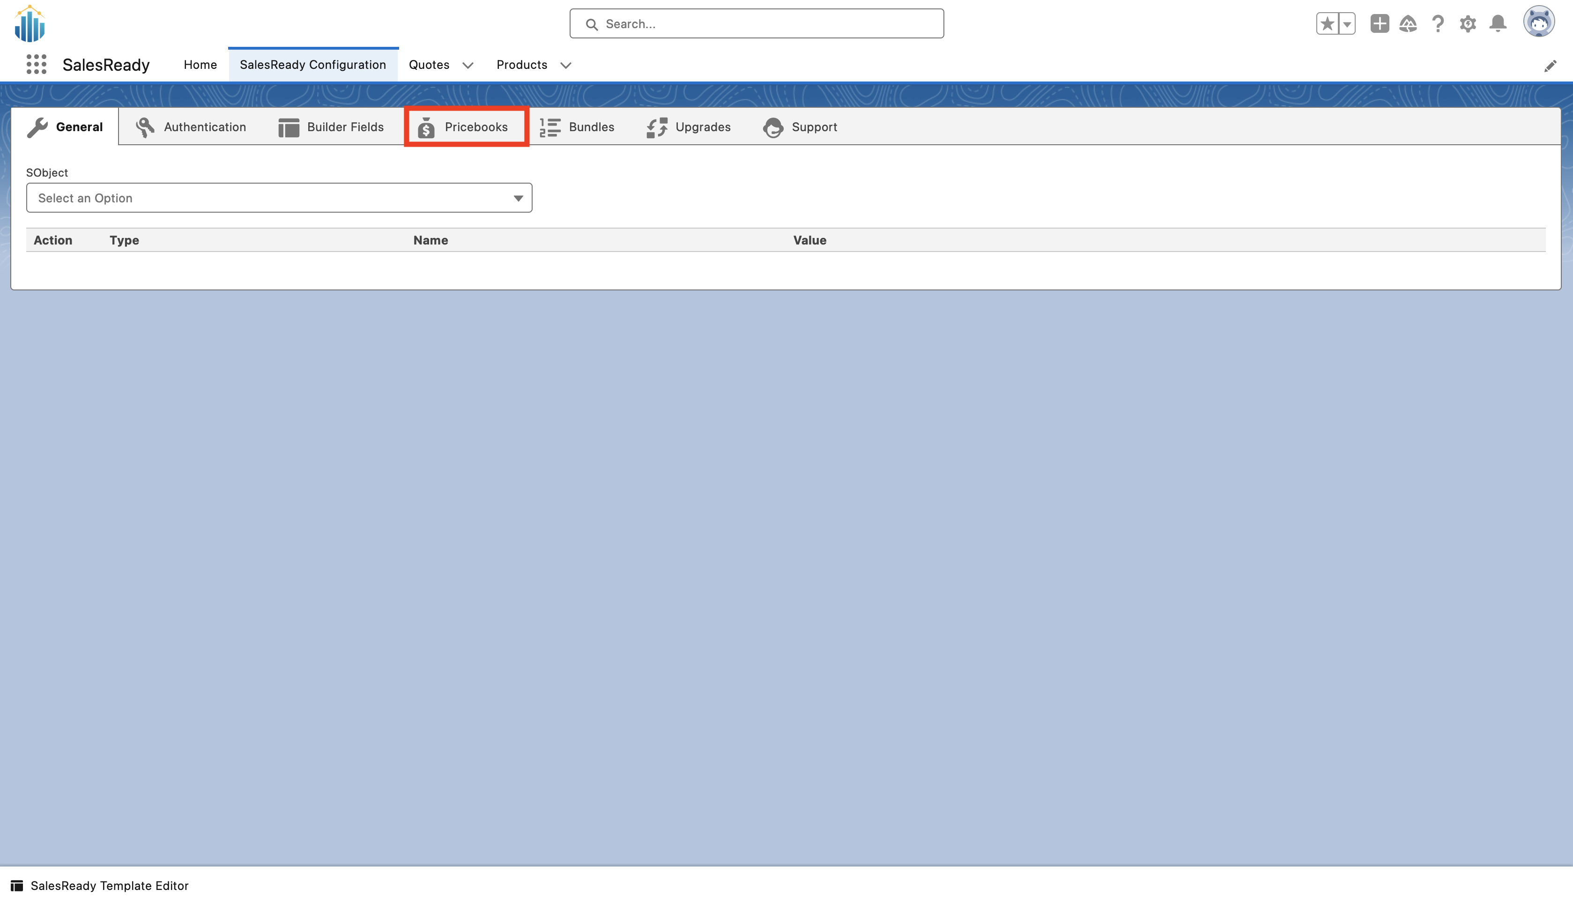Image resolution: width=1573 pixels, height=904 pixels.
Task: Expand the Products tab chevron menu
Action: coord(565,65)
